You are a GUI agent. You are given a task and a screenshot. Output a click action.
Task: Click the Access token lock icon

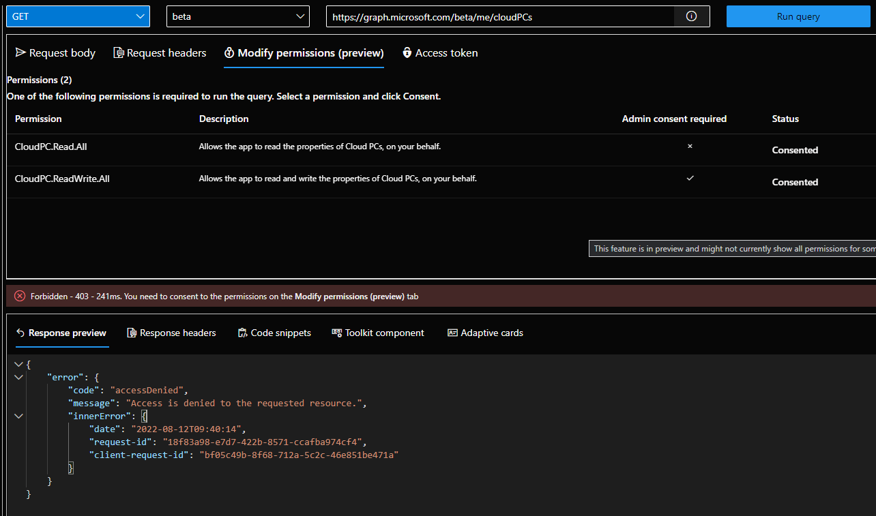pos(407,52)
